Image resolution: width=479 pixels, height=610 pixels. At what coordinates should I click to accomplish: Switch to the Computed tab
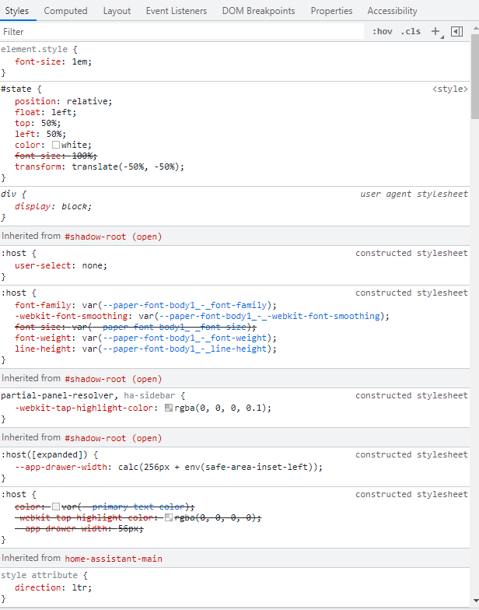65,11
